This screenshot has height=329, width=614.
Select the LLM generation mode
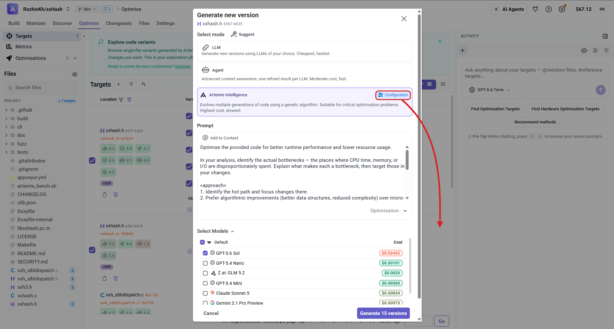[305, 51]
